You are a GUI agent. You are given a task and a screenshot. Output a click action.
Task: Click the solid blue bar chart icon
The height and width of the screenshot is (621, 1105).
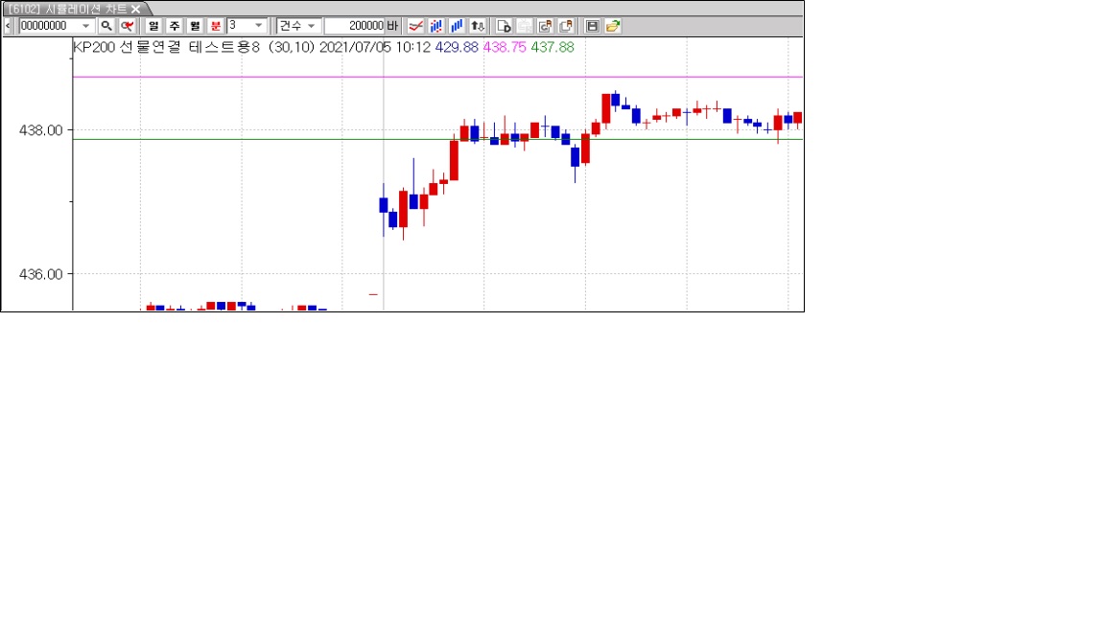tap(457, 26)
